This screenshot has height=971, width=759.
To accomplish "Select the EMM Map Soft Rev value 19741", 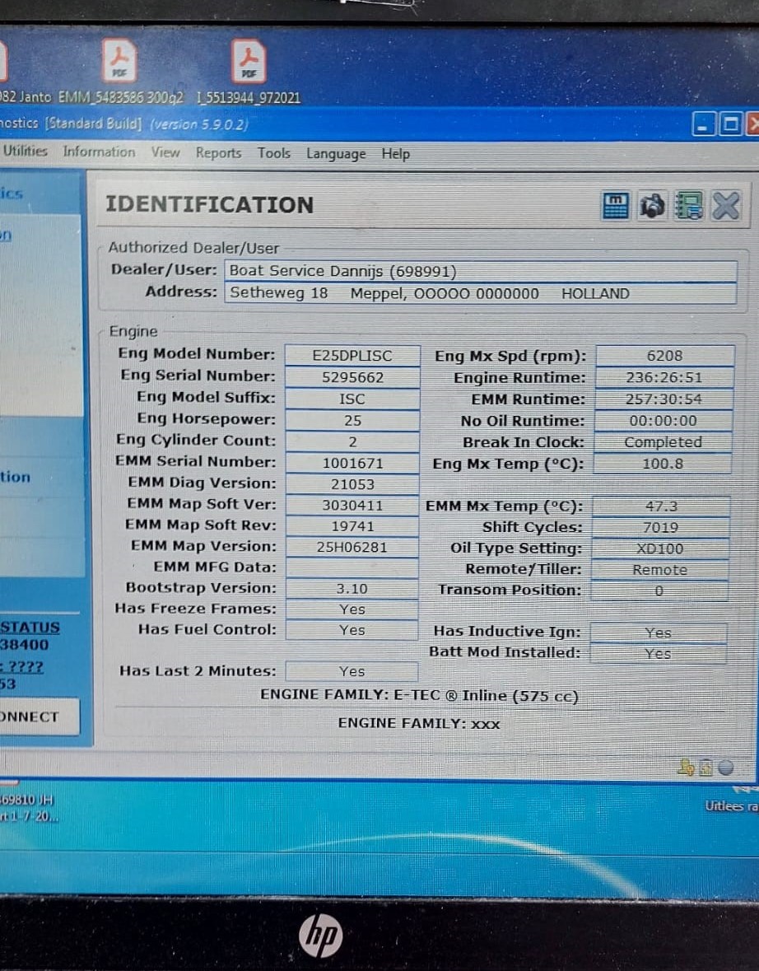I will (352, 526).
